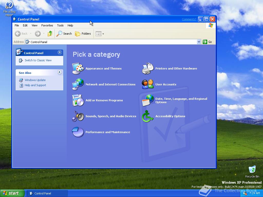
Task: Click the Forward arrow toolbar button
Action: click(38, 34)
